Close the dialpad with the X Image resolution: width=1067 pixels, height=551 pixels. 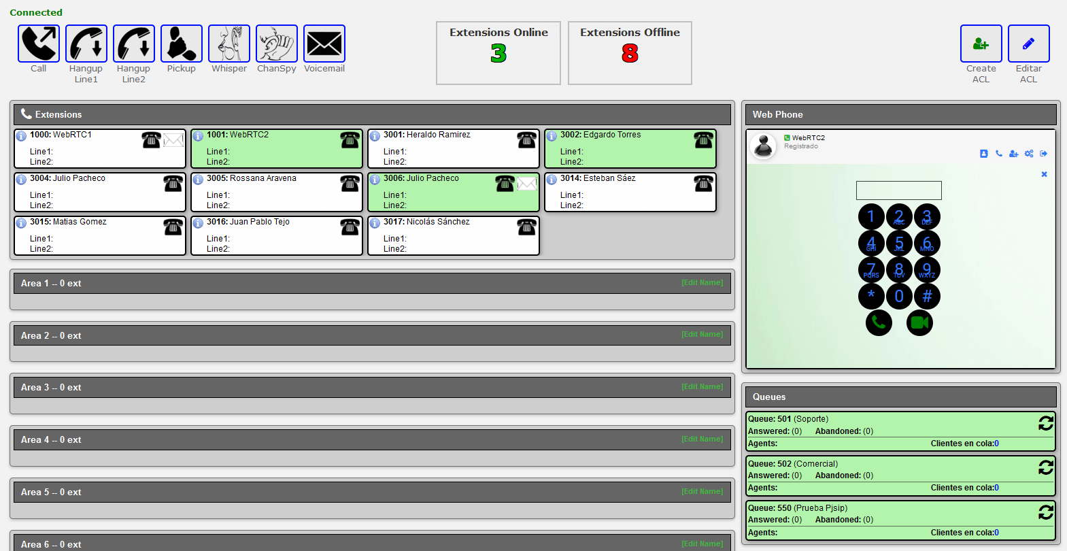click(1044, 175)
